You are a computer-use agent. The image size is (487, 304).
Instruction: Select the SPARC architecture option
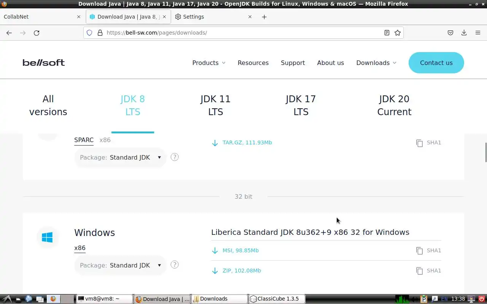pos(84,140)
